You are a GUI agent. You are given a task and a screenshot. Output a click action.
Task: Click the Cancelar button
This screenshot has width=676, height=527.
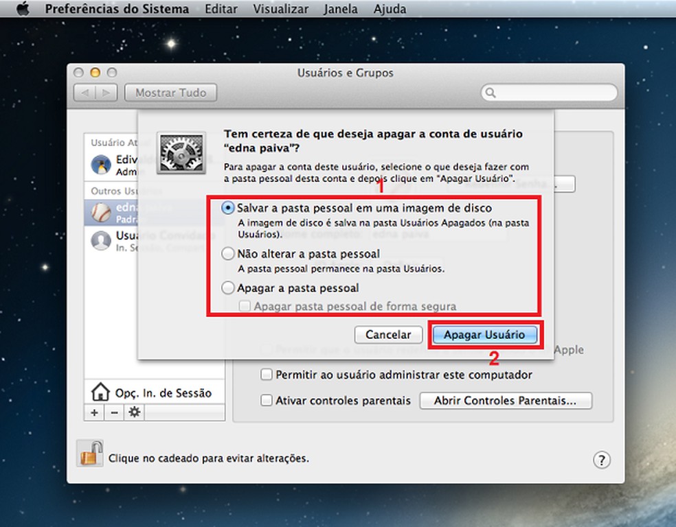click(x=388, y=335)
